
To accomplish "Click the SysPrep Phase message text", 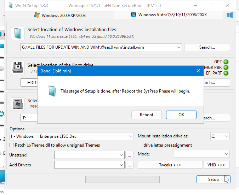I will 125,91.
